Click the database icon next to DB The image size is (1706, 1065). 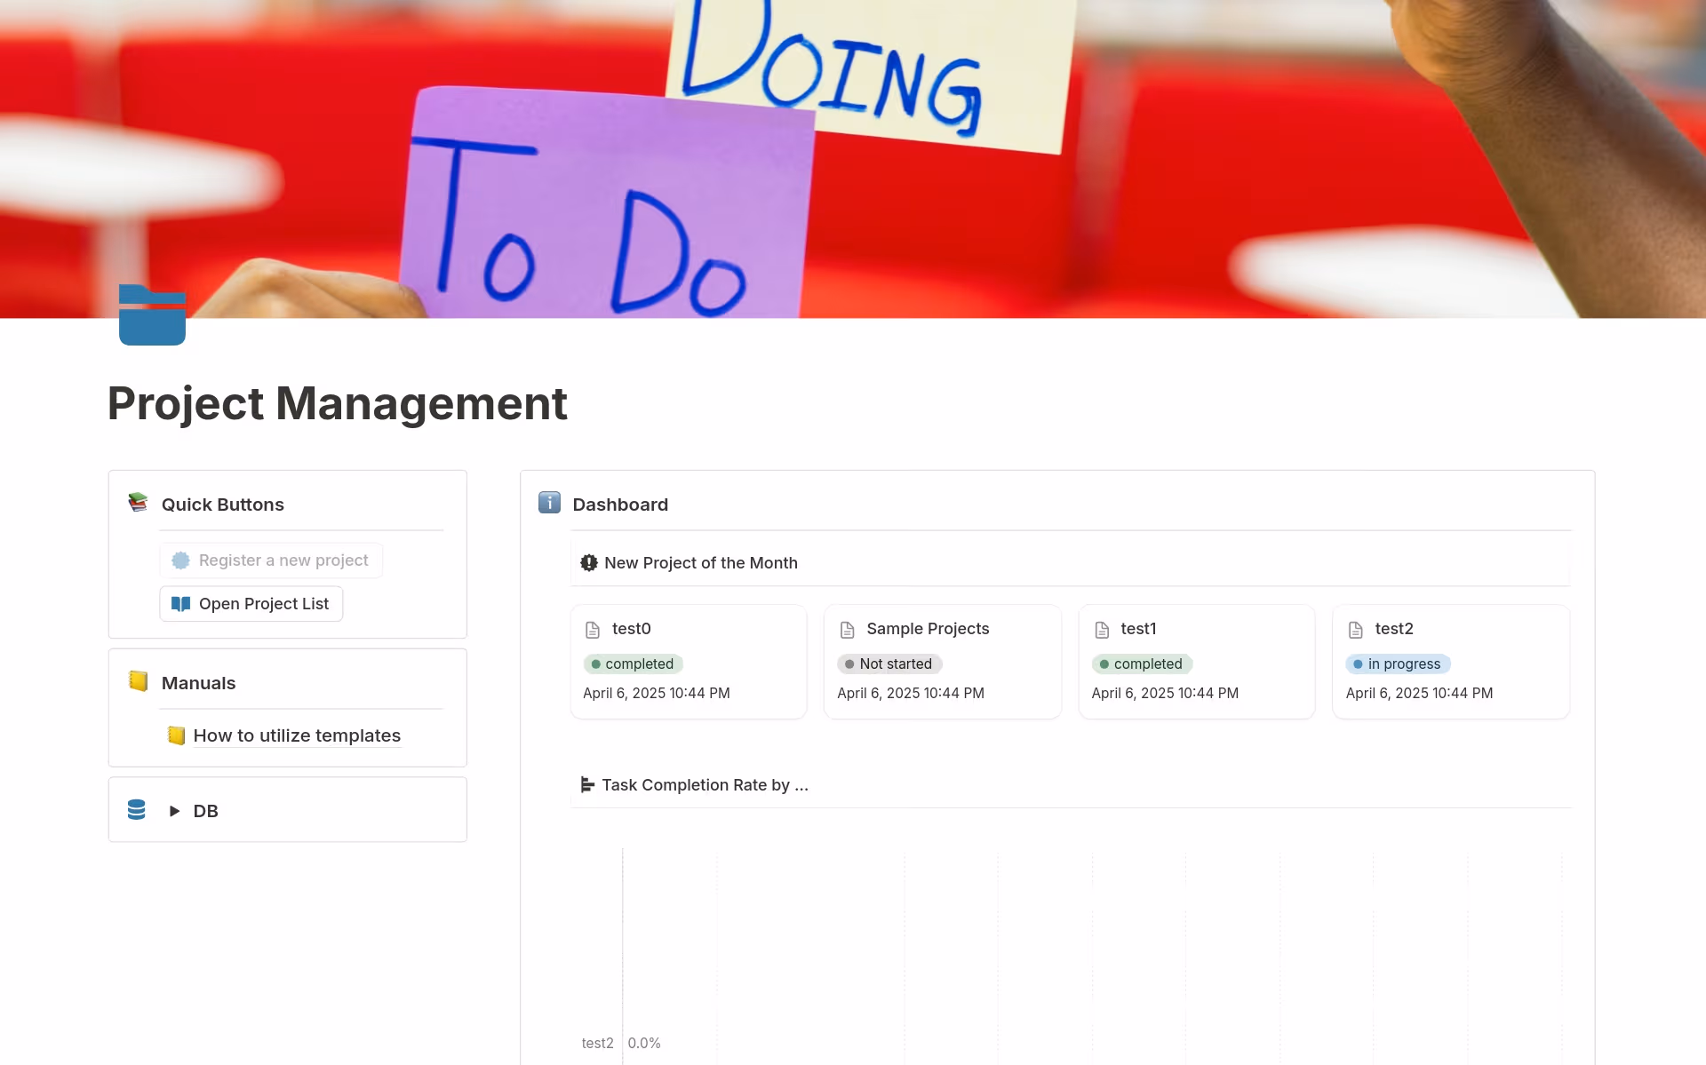coord(137,810)
